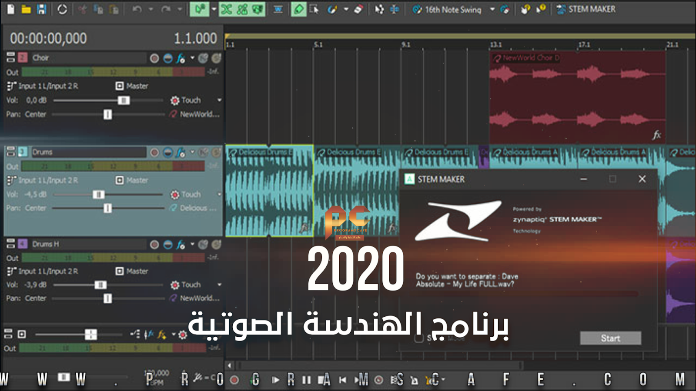The width and height of the screenshot is (696, 391).
Task: Click the Play button in the transport bar
Action: pyautogui.click(x=275, y=380)
